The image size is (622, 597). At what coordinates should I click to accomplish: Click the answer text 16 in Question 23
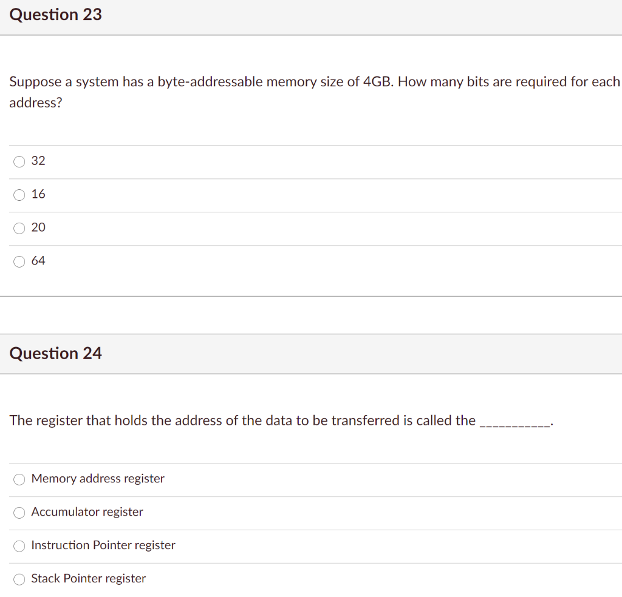(x=38, y=194)
